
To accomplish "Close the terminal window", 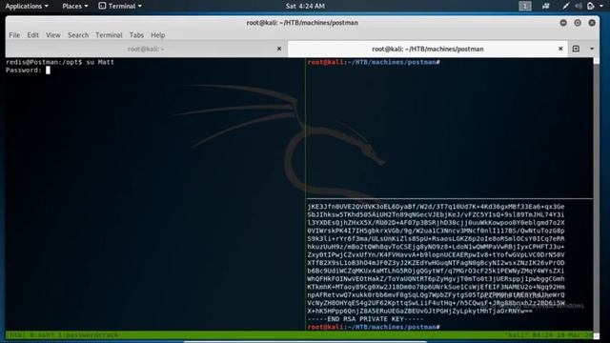I will point(592,23).
